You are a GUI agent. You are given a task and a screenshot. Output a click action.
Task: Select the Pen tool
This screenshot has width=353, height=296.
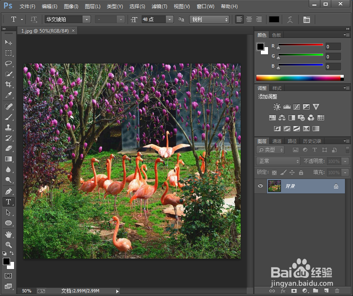pos(8,191)
